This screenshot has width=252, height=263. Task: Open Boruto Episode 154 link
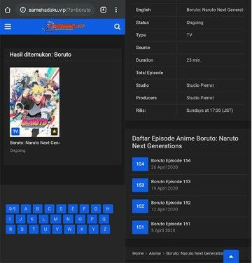[x=171, y=160]
